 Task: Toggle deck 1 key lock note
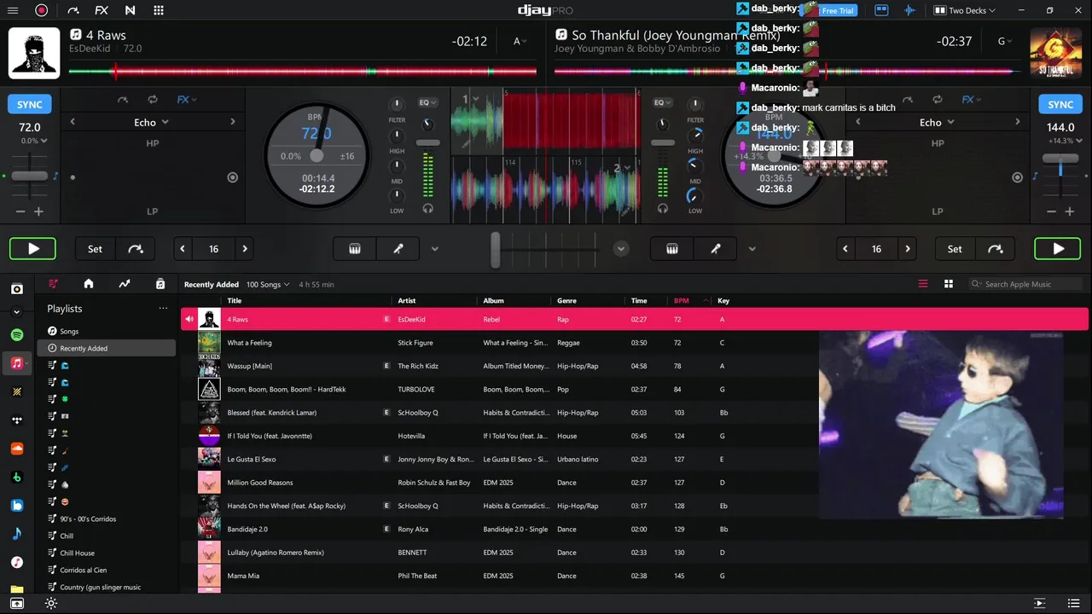pyautogui.click(x=55, y=176)
